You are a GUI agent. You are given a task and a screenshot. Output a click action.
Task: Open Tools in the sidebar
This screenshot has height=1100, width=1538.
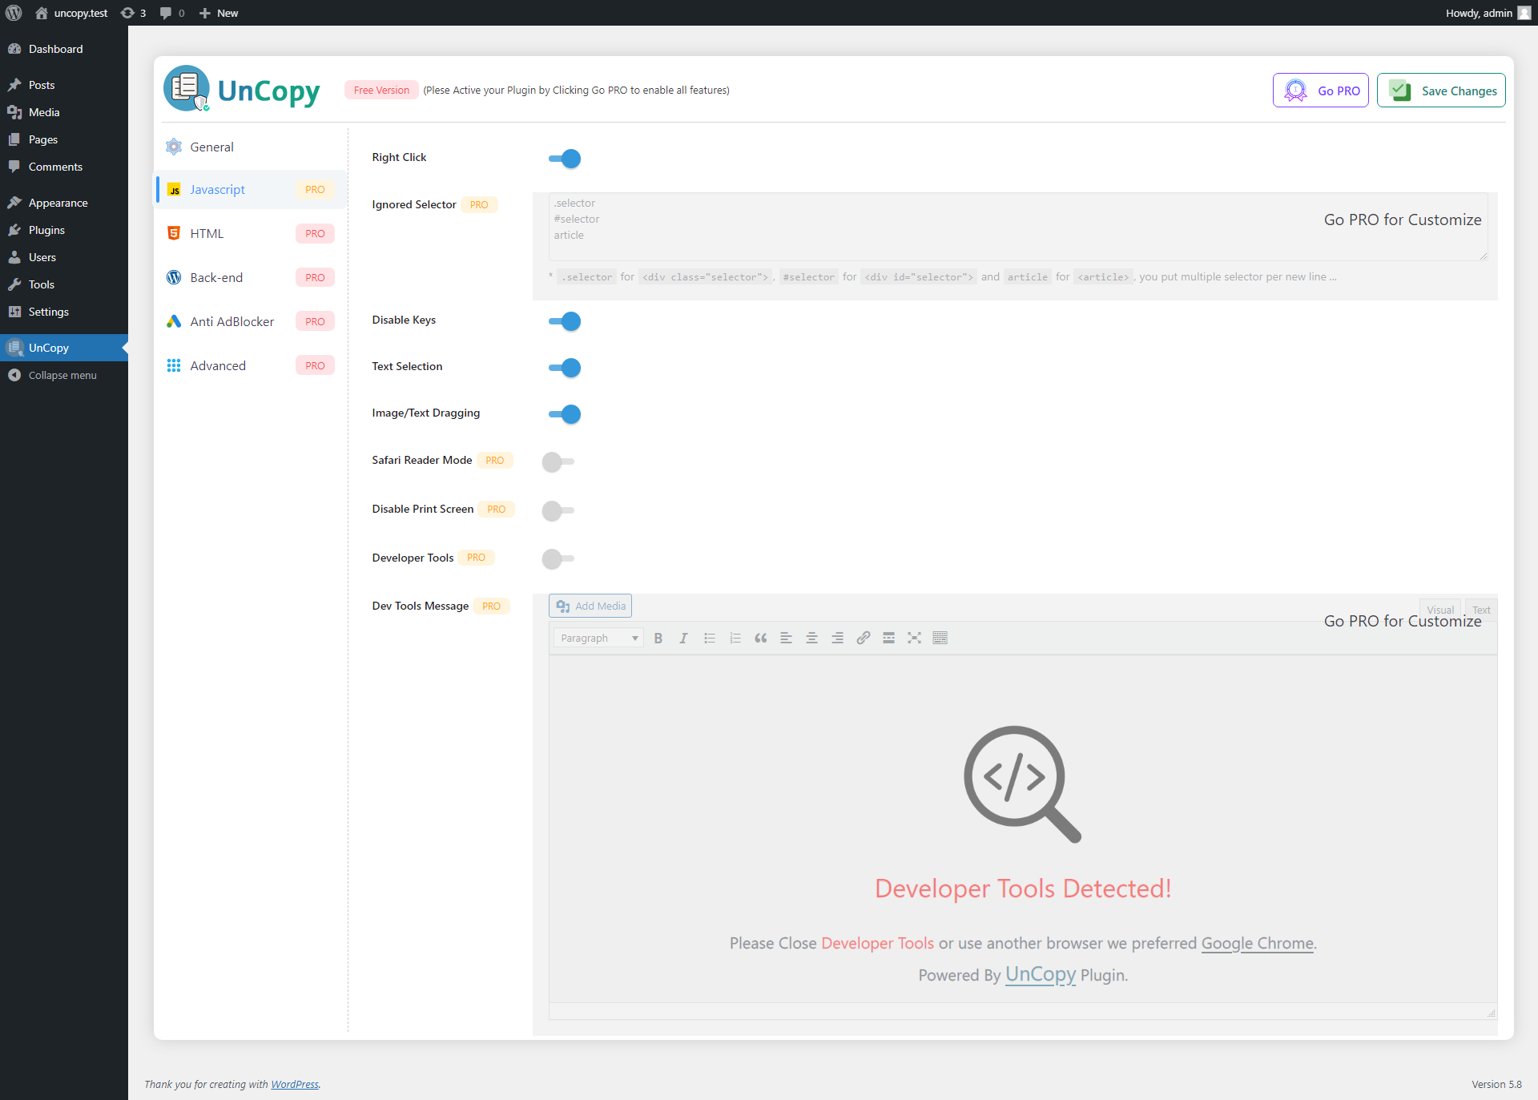click(x=64, y=284)
